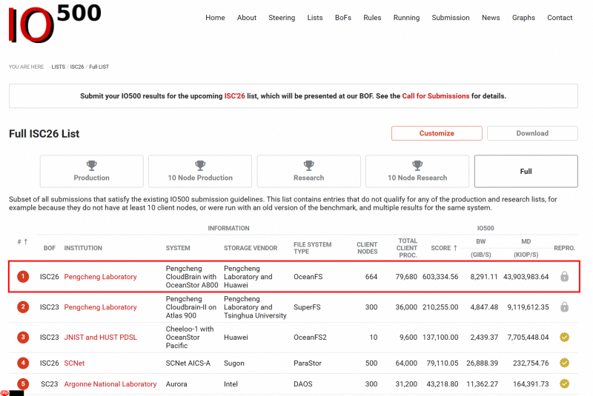Click the Aurora system cell
Viewport: 593px width, 396px height.
[x=176, y=384]
